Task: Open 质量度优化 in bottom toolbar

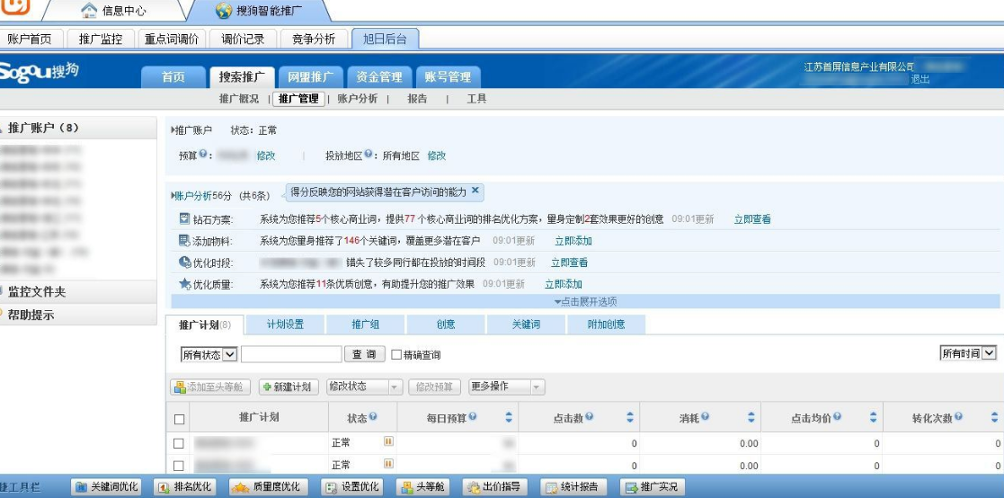Action: pos(268,487)
